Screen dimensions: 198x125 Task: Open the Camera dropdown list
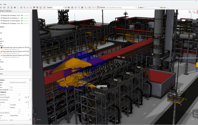coord(64,7)
